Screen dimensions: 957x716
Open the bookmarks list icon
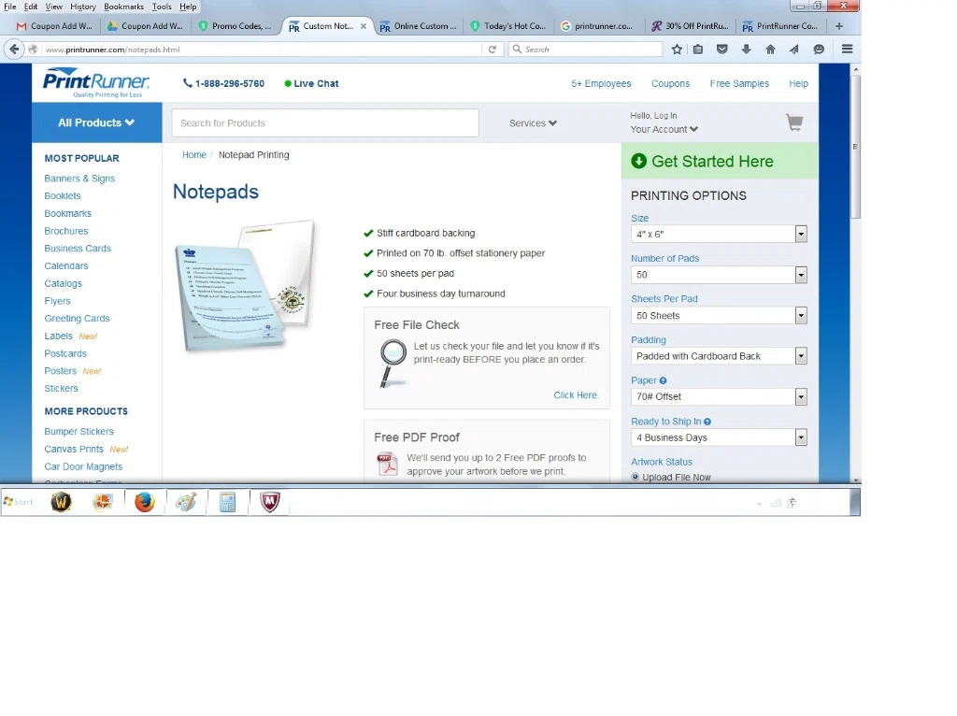pyautogui.click(x=698, y=50)
